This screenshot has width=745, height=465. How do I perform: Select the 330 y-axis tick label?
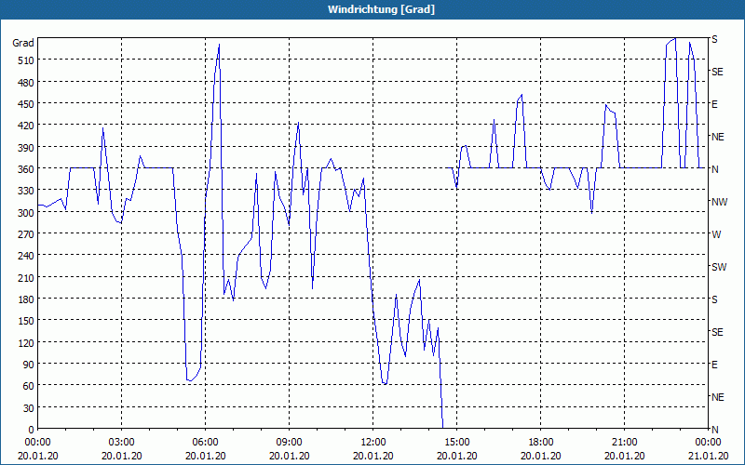[26, 191]
